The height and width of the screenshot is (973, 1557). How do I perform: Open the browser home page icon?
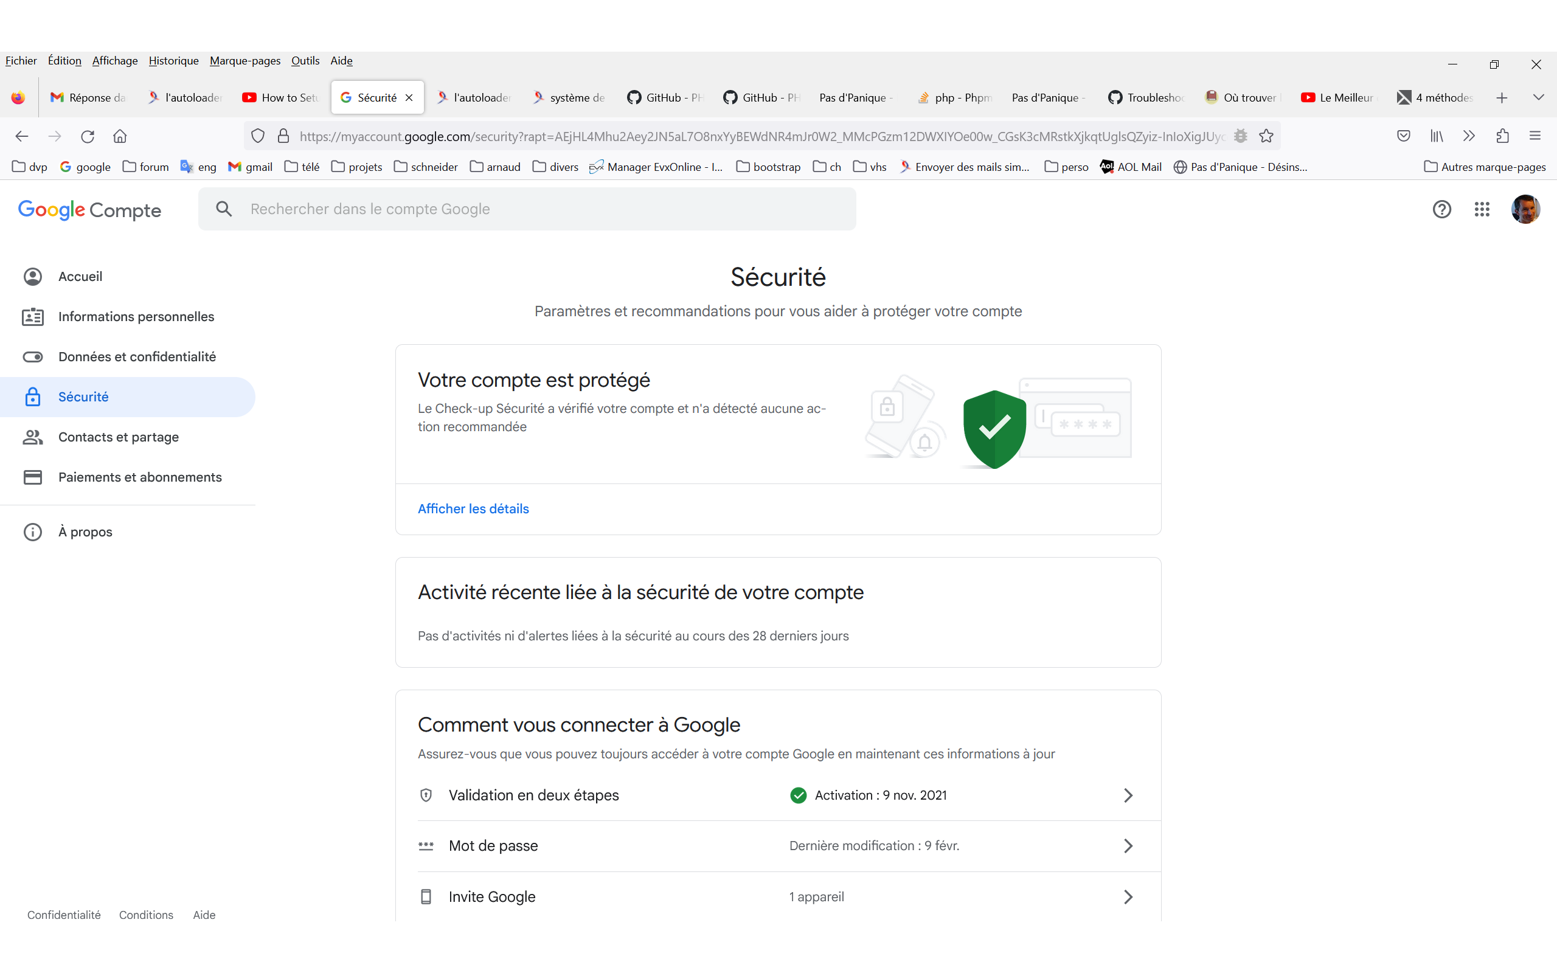point(120,136)
